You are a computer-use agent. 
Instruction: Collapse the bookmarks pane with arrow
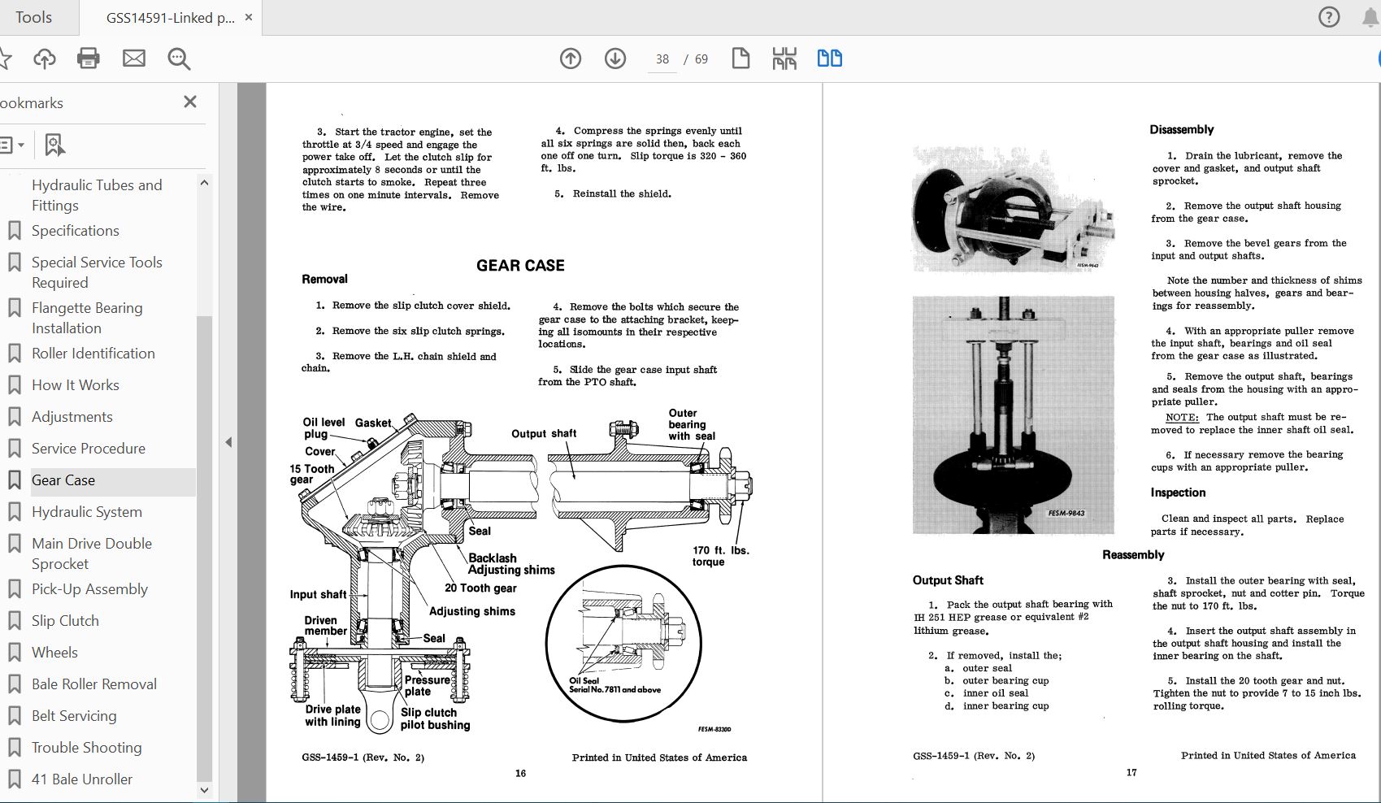228,442
